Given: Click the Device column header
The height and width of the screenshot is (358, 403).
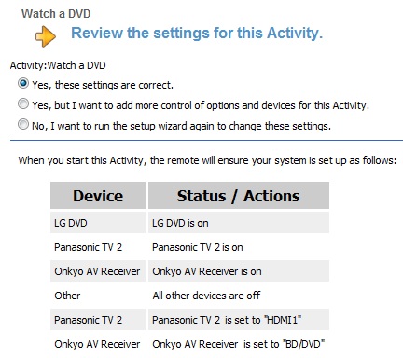Looking at the screenshot, I should pos(98,196).
